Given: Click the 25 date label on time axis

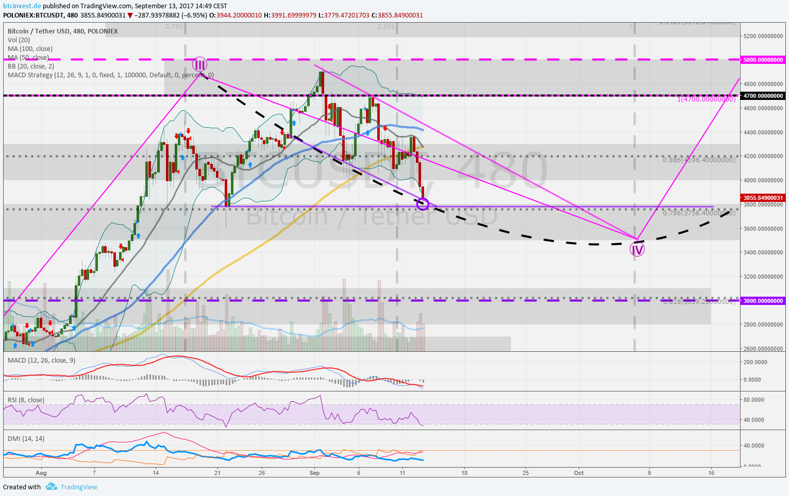Looking at the screenshot, I should click(x=526, y=473).
